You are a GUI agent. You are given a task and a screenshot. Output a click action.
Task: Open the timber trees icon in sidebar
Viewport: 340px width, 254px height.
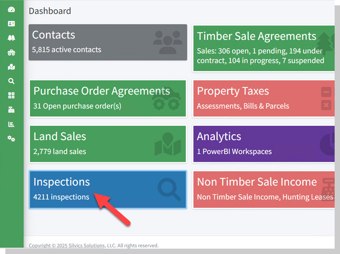point(11,38)
